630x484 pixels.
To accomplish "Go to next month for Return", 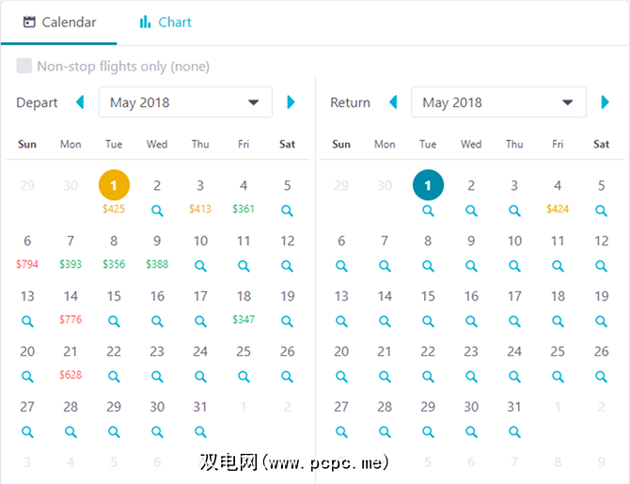I will click(x=605, y=102).
